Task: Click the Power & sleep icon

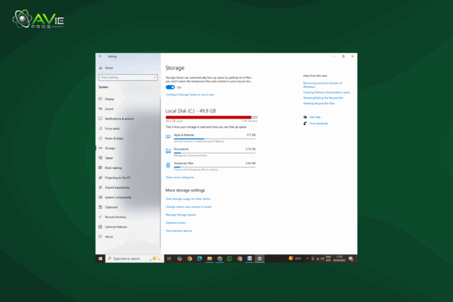Action: click(100, 138)
